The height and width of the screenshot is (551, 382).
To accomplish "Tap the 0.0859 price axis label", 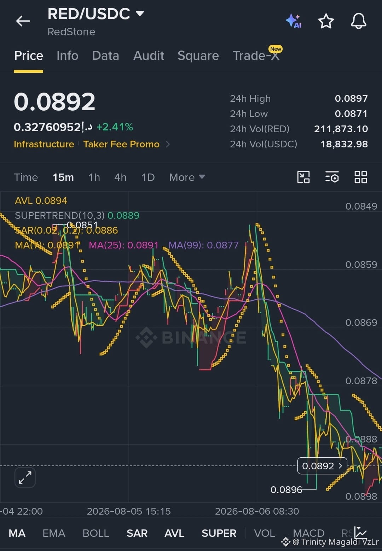I will click(361, 265).
